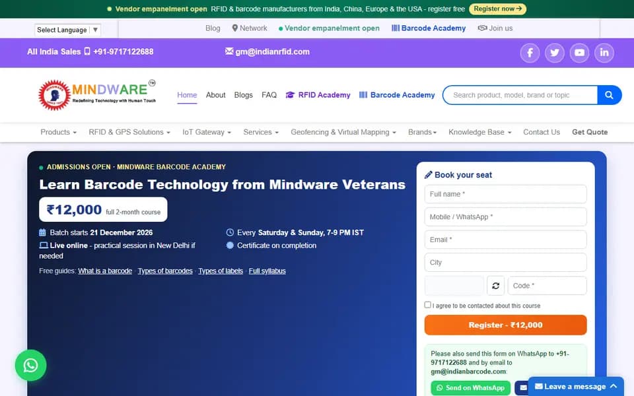Open the YouTube social icon
Image resolution: width=634 pixels, height=396 pixels.
pyautogui.click(x=579, y=53)
